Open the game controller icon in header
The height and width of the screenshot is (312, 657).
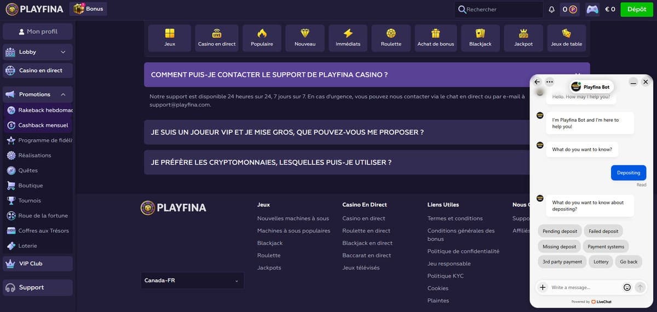coord(592,9)
